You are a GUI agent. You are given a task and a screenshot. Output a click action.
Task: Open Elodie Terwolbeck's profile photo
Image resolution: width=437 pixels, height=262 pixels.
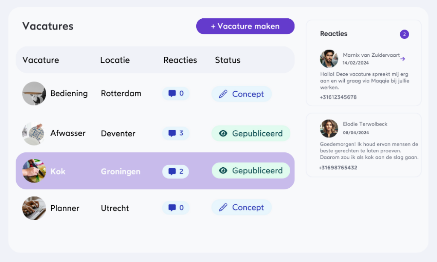coord(329,128)
